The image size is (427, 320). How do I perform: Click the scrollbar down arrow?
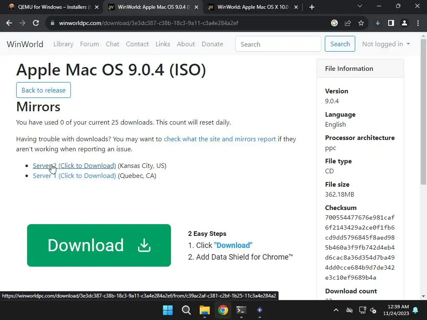(424, 296)
